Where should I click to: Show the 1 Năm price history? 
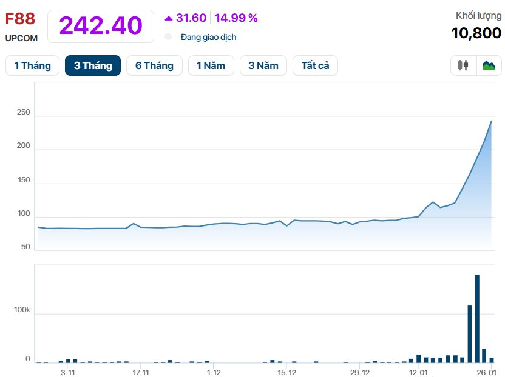[x=211, y=65]
